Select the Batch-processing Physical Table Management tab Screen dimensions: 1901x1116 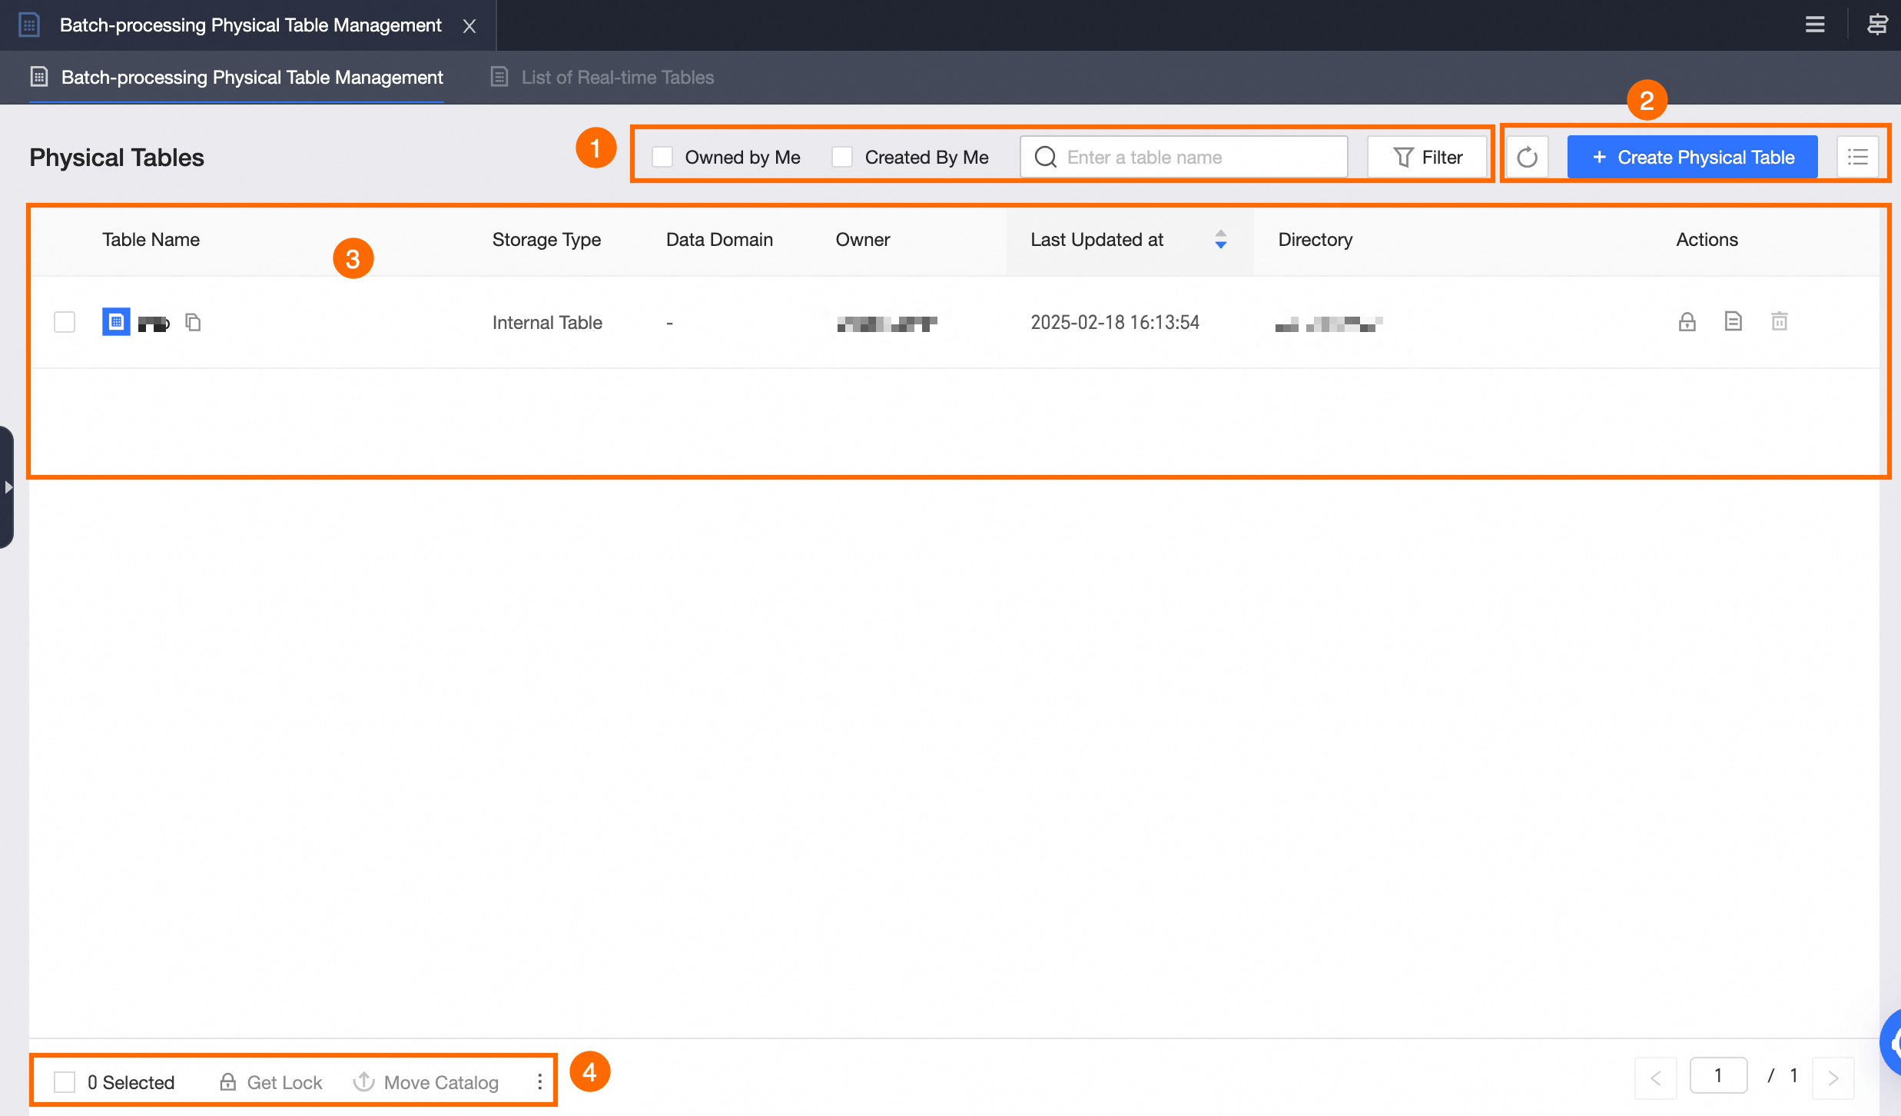coord(252,77)
